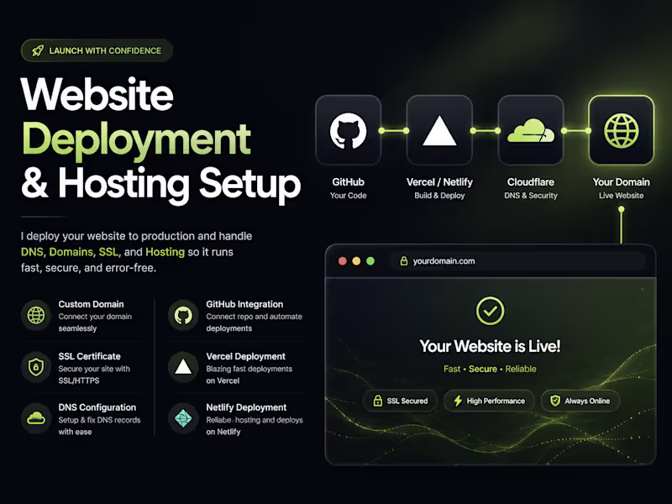The height and width of the screenshot is (504, 672).
Task: Click the High Performance pill
Action: (489, 401)
